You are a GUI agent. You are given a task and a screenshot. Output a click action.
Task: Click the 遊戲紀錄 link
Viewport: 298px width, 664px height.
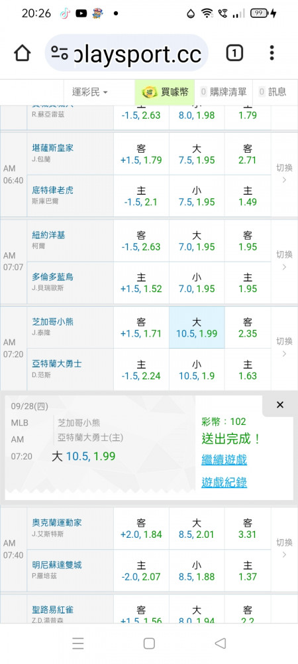point(224,482)
